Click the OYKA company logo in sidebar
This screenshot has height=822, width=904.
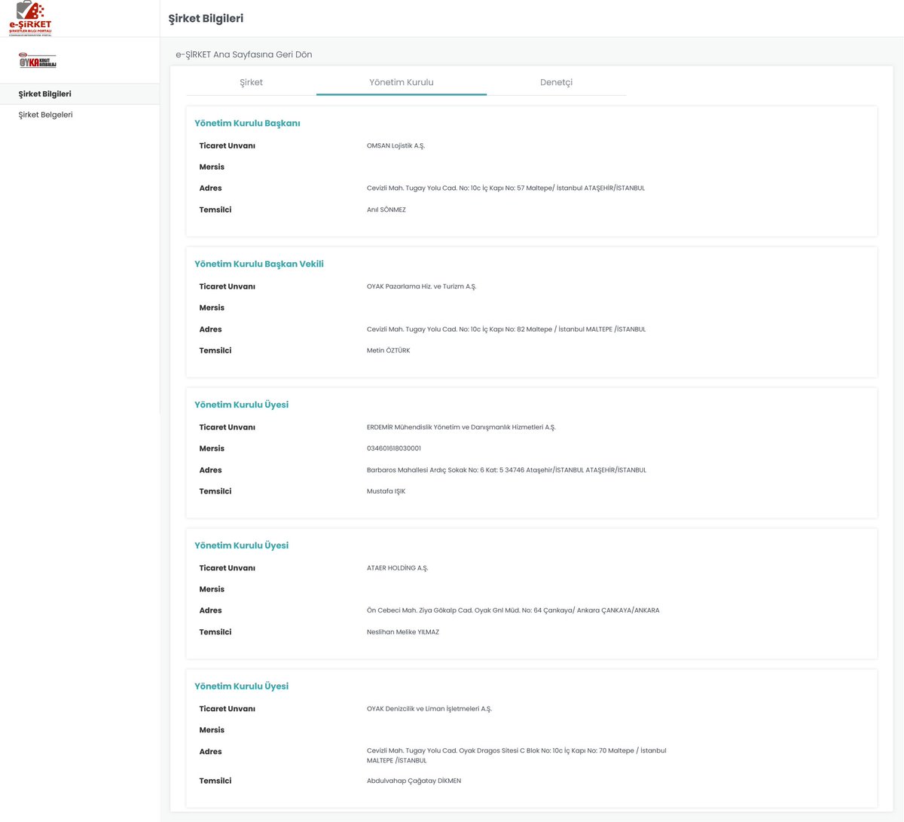click(38, 60)
